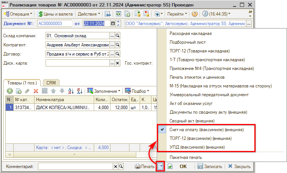
Task: Expand the Заполнение dropdown in table toolbar
Action: click(104, 91)
